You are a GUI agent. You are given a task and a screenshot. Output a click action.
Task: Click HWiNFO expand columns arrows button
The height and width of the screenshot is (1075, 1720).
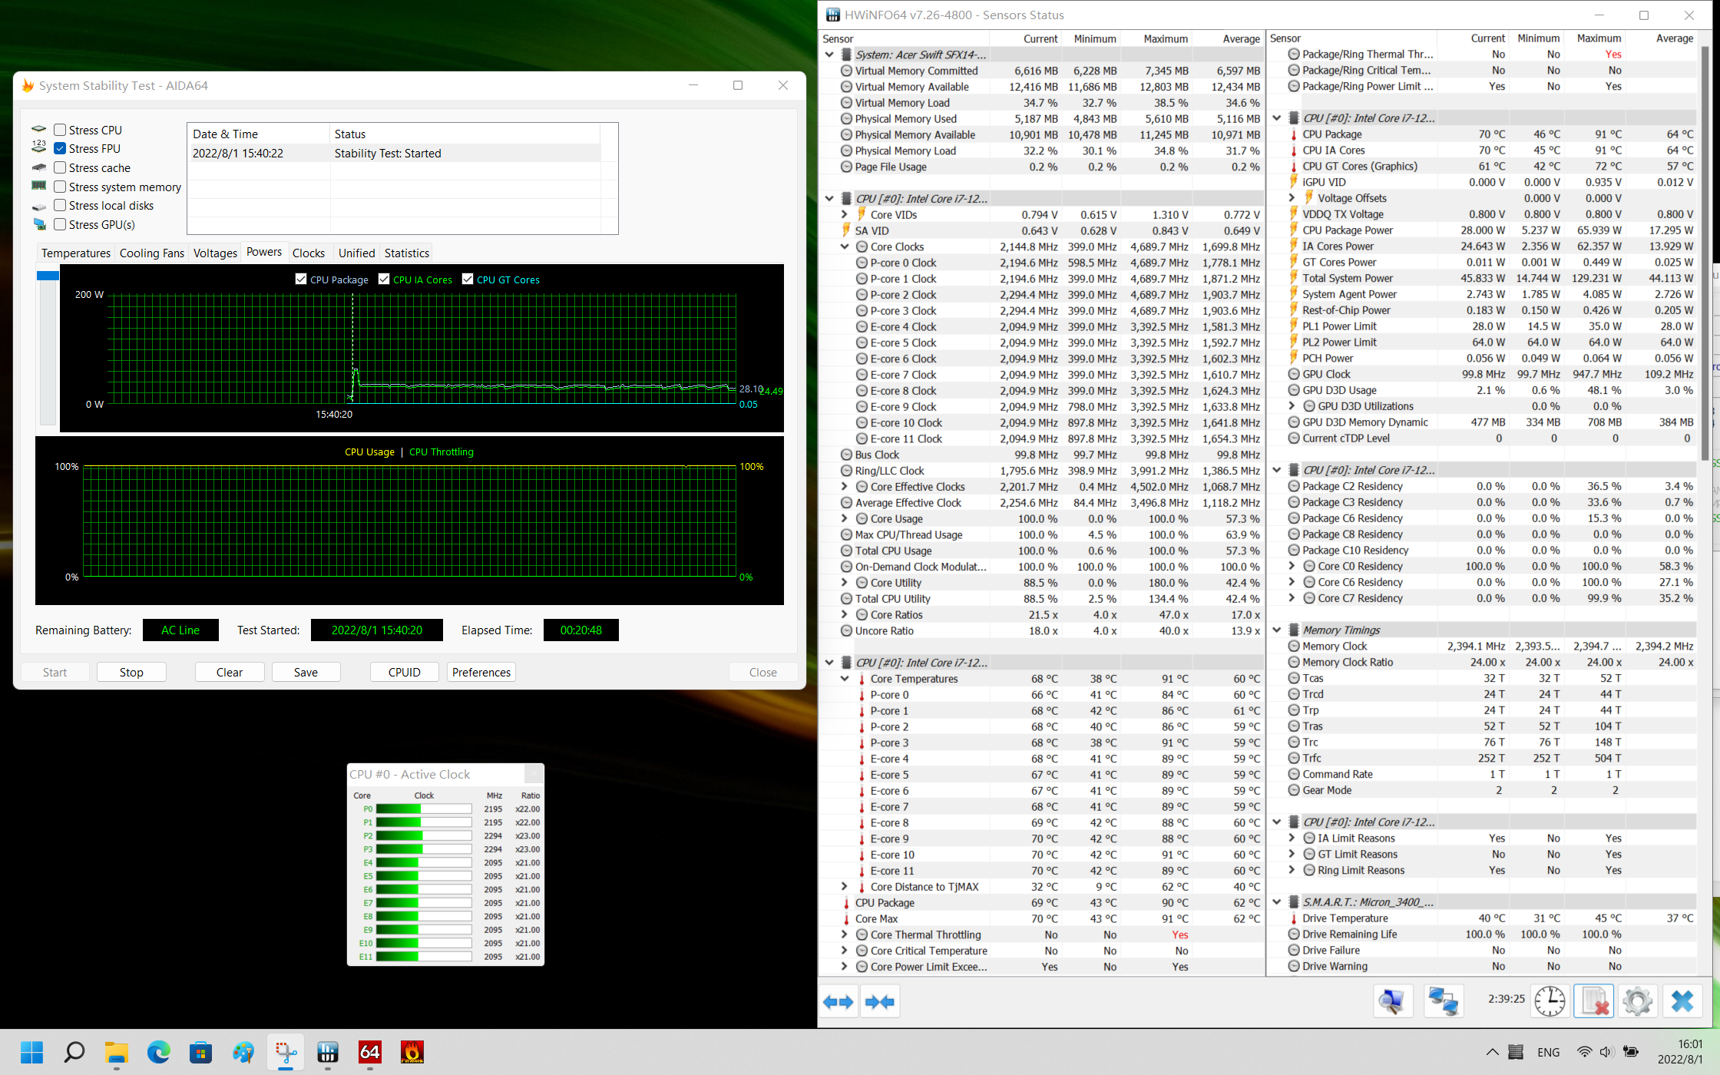838,1002
